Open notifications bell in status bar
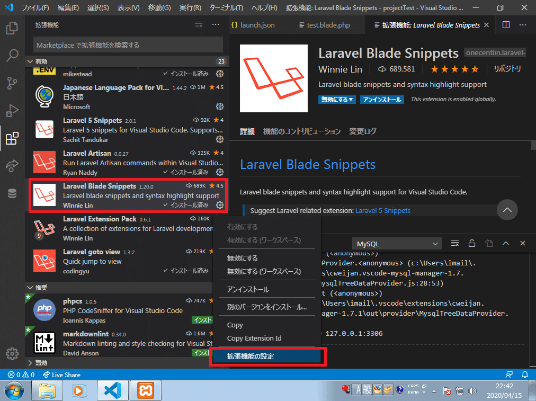 tap(525, 375)
